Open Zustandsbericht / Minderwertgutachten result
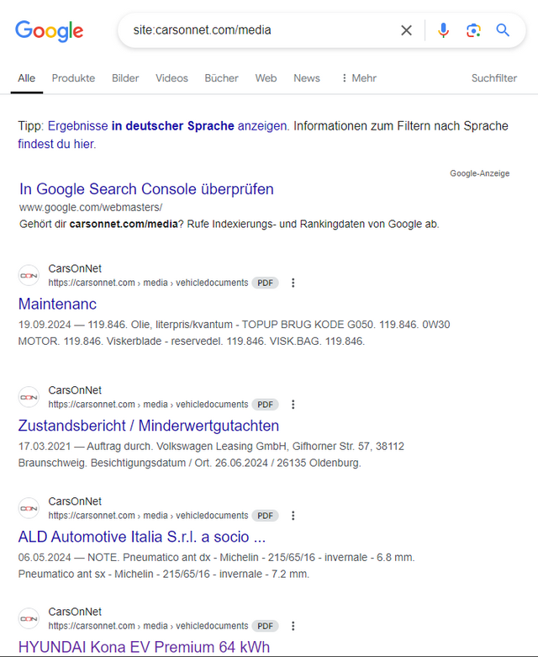Screen dimensions: 538x657 149,426
